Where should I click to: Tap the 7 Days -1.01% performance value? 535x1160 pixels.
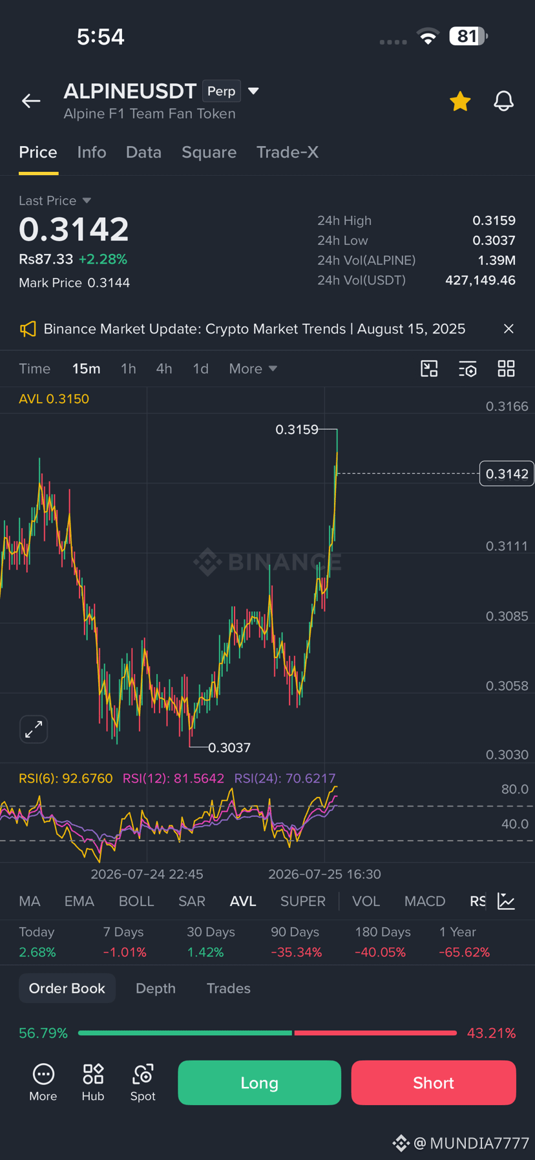(x=125, y=953)
